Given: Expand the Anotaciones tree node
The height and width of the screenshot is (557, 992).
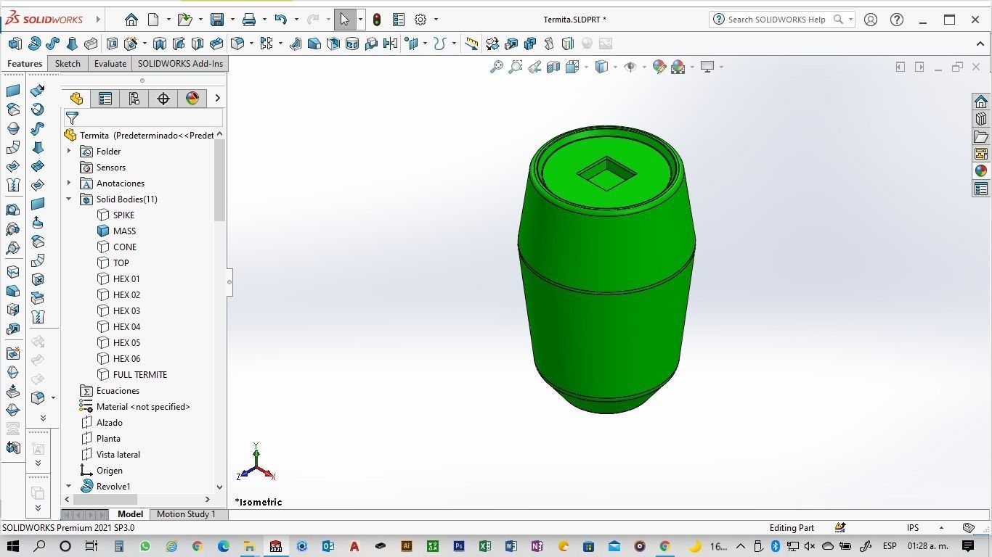Looking at the screenshot, I should pos(69,183).
